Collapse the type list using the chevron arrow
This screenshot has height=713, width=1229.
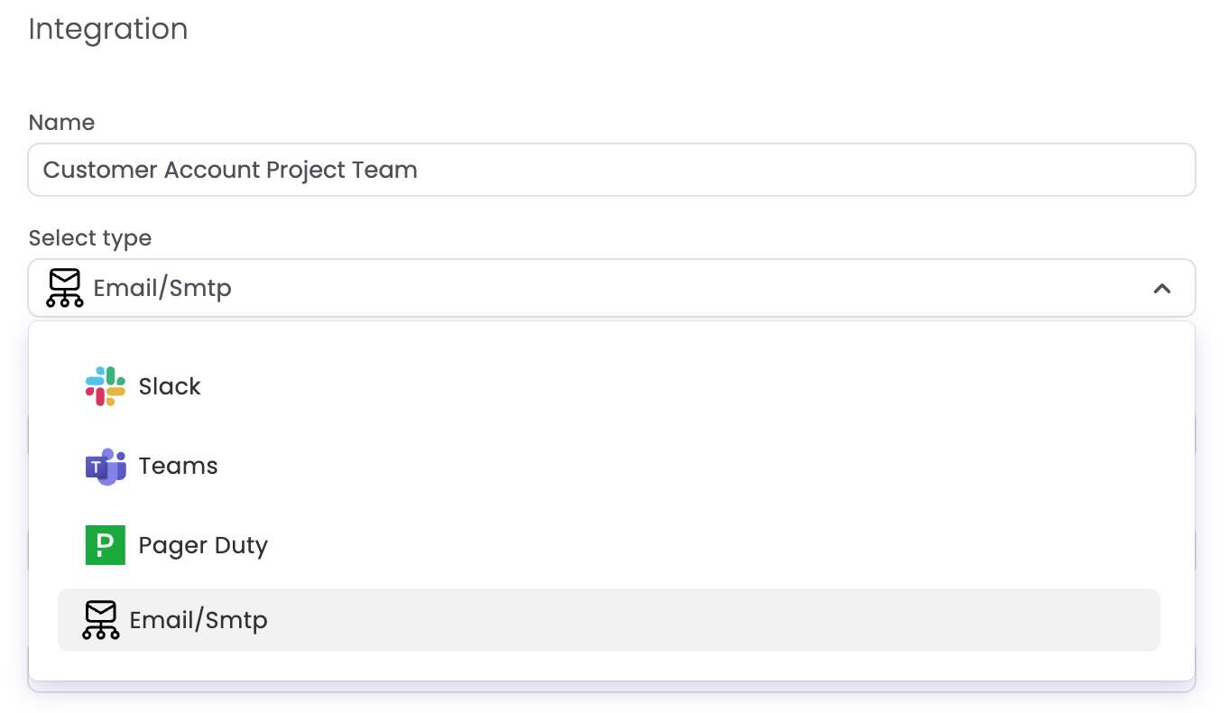coord(1162,289)
